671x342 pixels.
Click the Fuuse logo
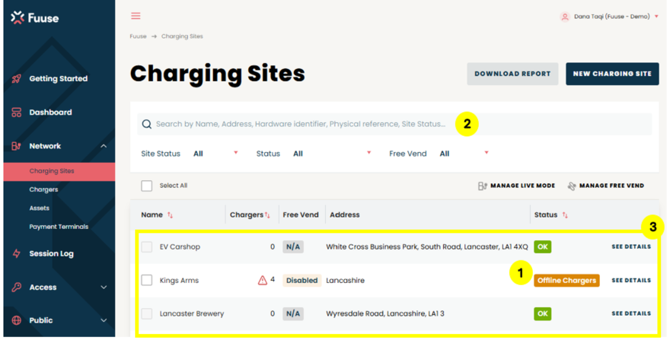click(35, 18)
